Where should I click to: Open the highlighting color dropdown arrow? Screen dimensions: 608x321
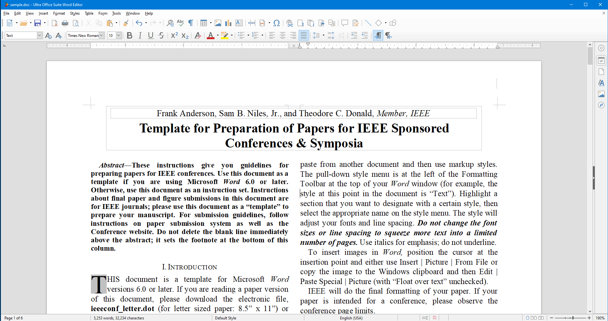coord(232,35)
